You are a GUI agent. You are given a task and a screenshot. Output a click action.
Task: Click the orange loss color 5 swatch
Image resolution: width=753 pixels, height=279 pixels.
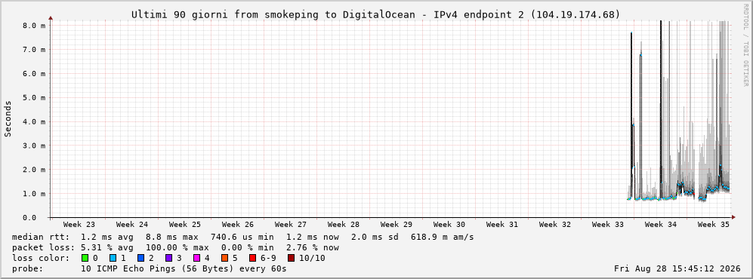(224, 258)
